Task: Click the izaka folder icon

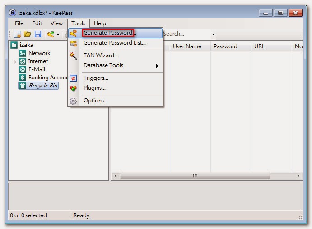Action: pyautogui.click(x=14, y=45)
